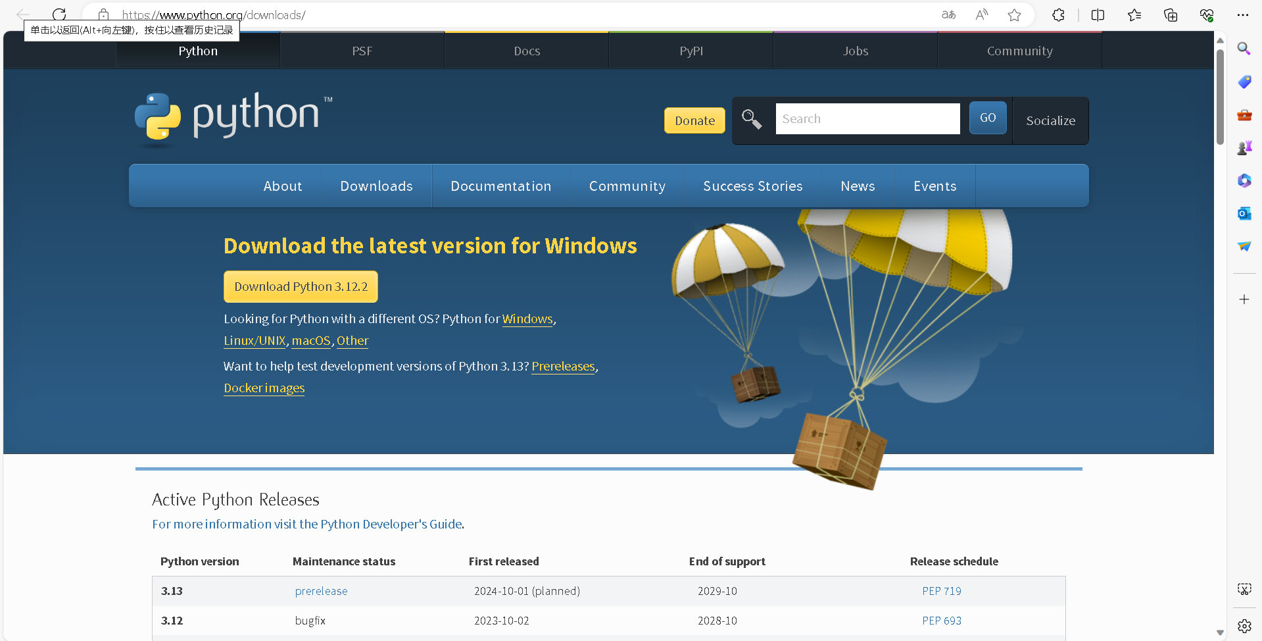Follow the Other OS link
The height and width of the screenshot is (641, 1262).
(352, 341)
